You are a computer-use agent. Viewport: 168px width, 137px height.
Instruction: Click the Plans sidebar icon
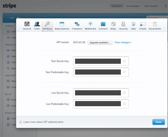tap(8, 81)
